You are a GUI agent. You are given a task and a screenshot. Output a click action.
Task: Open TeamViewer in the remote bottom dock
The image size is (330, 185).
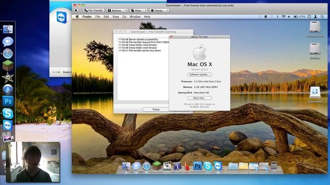[218, 166]
